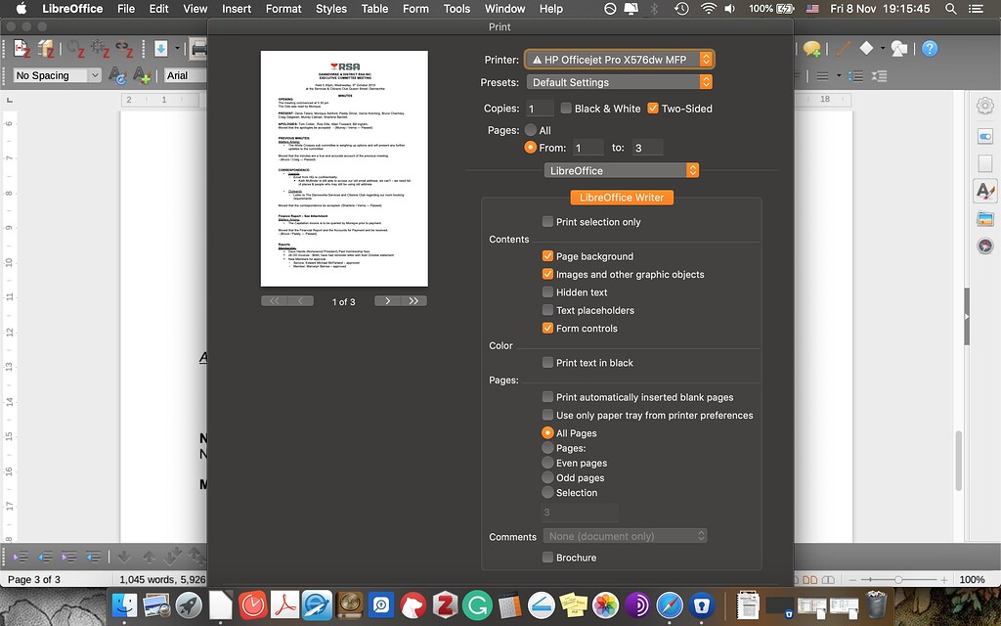
Task: Open the Presets dropdown
Action: coord(619,82)
